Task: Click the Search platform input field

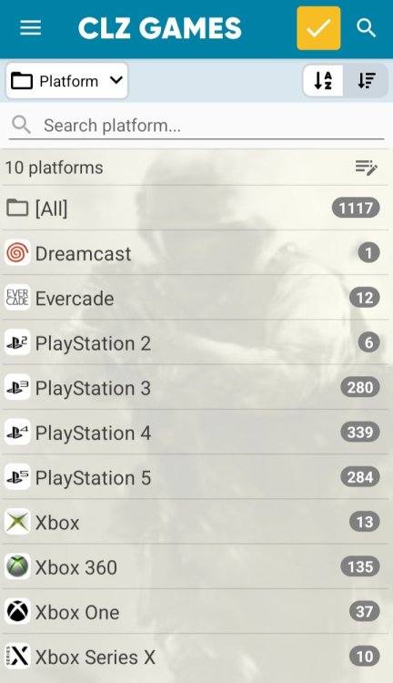Action: [196, 126]
